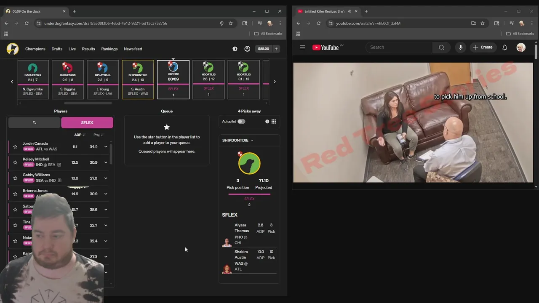Expand the Brionna Jones player row
539x303 pixels.
[106, 194]
